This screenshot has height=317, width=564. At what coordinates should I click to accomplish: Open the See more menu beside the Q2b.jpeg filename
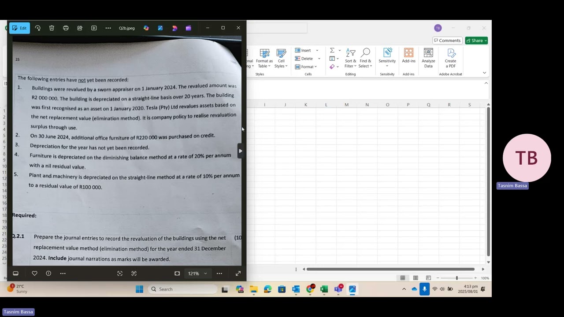tap(108, 28)
